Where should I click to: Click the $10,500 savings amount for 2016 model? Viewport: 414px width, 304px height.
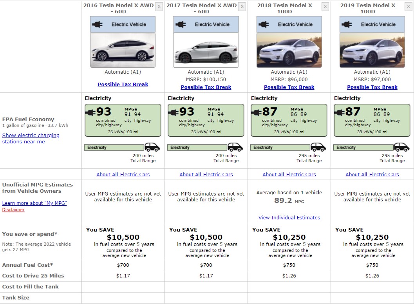click(123, 237)
